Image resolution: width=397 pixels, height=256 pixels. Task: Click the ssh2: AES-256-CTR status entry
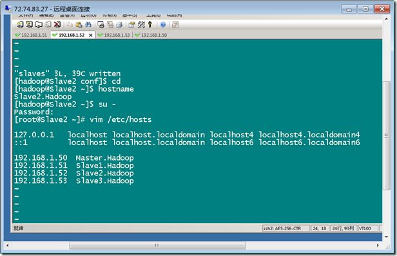tap(286, 228)
